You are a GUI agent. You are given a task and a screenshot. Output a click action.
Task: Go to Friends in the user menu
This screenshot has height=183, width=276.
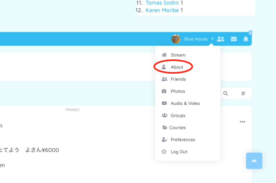(x=178, y=79)
